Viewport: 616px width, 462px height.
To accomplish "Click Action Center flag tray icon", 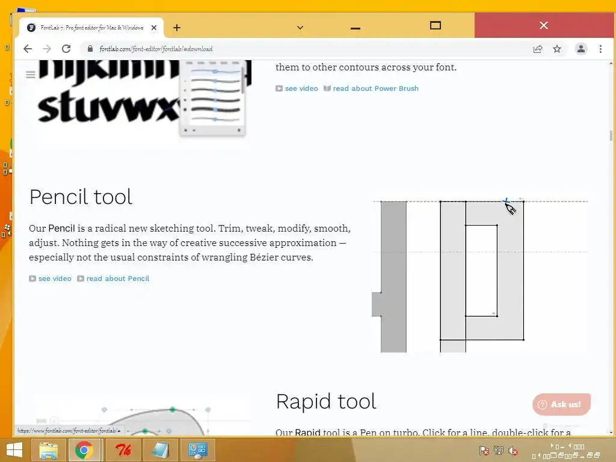I will click(484, 451).
